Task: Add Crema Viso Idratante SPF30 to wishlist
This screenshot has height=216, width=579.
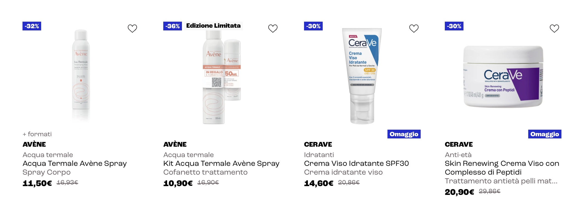Action: click(x=414, y=28)
